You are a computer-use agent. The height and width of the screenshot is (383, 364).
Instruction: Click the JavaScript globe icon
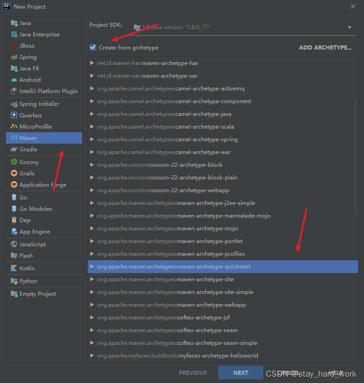click(14, 244)
